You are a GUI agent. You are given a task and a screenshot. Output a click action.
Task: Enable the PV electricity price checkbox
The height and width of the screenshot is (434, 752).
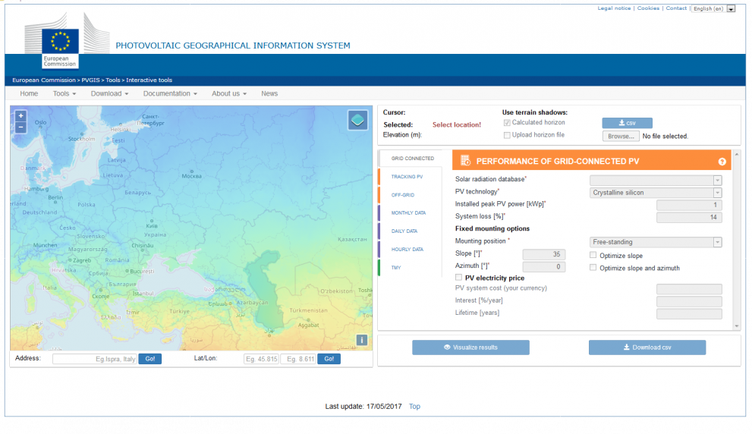coord(458,278)
